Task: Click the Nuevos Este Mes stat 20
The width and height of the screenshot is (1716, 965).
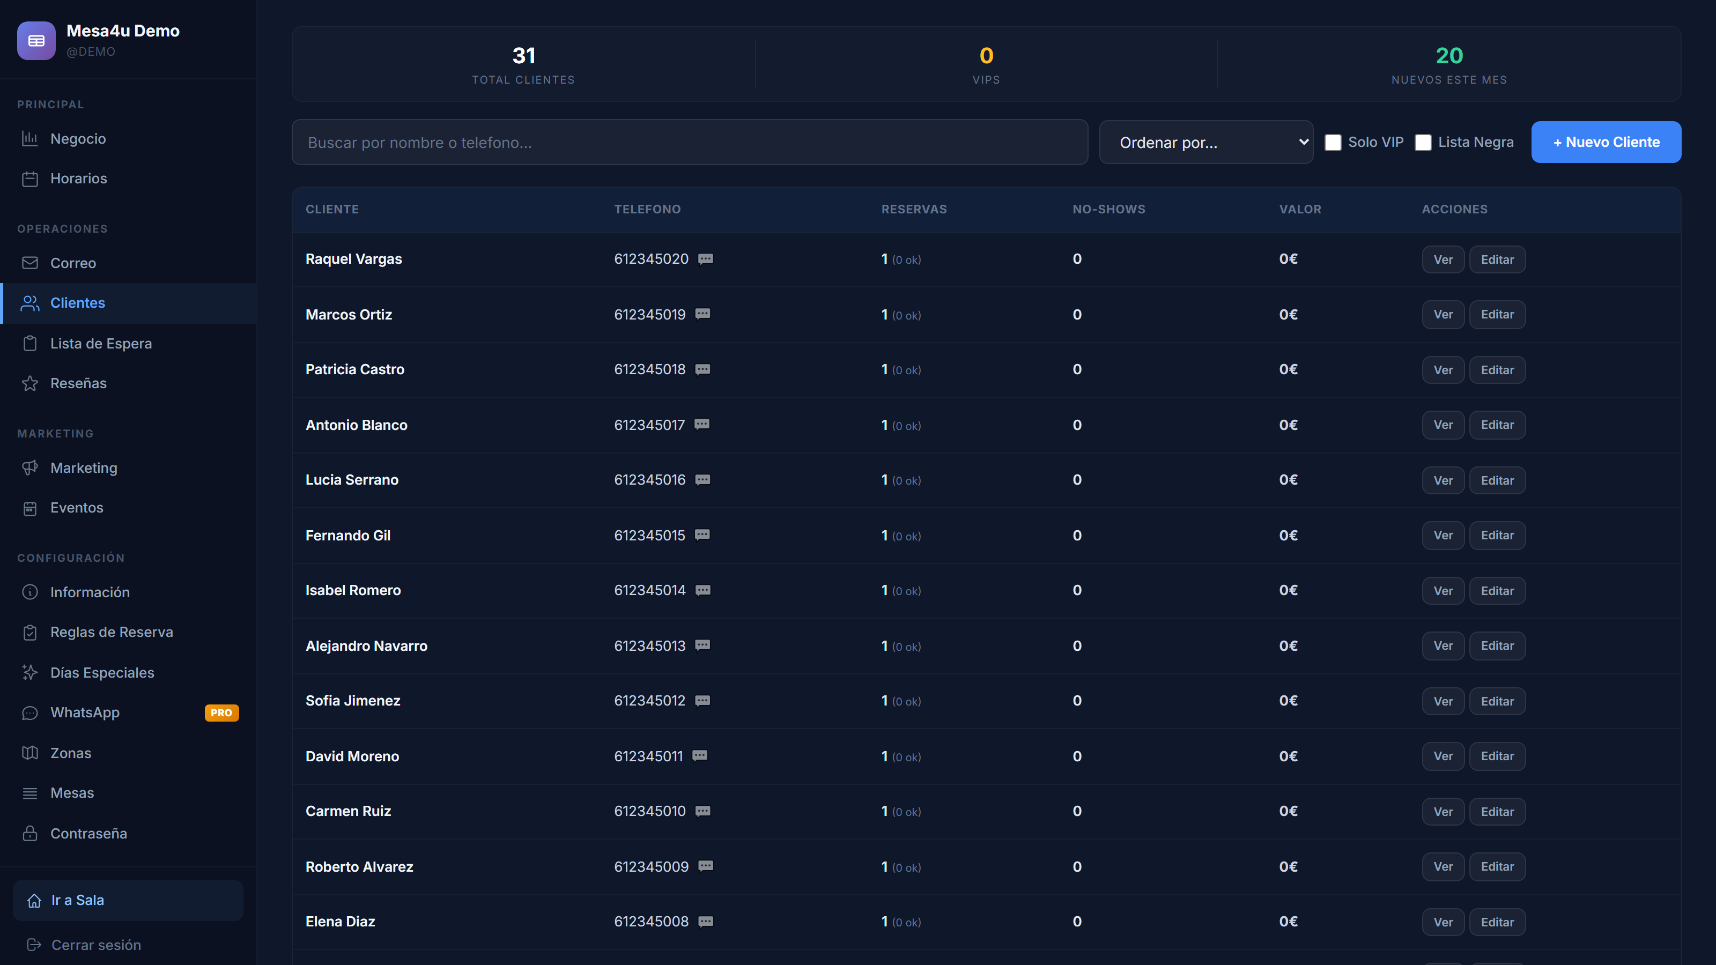Action: (x=1449, y=64)
